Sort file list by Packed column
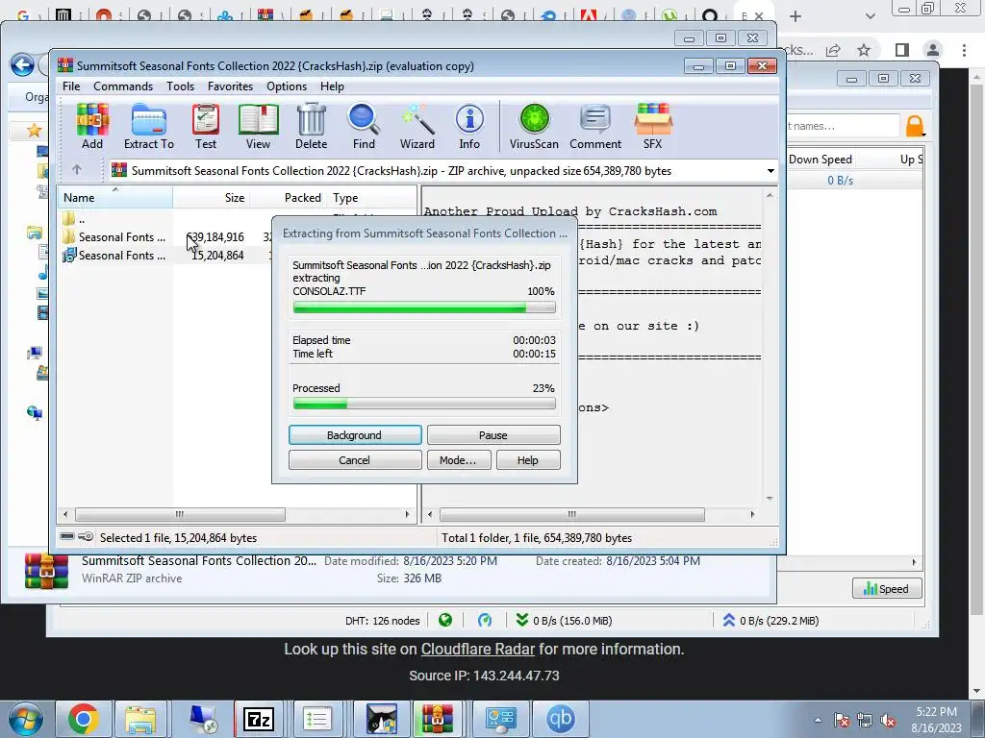 coord(288,198)
